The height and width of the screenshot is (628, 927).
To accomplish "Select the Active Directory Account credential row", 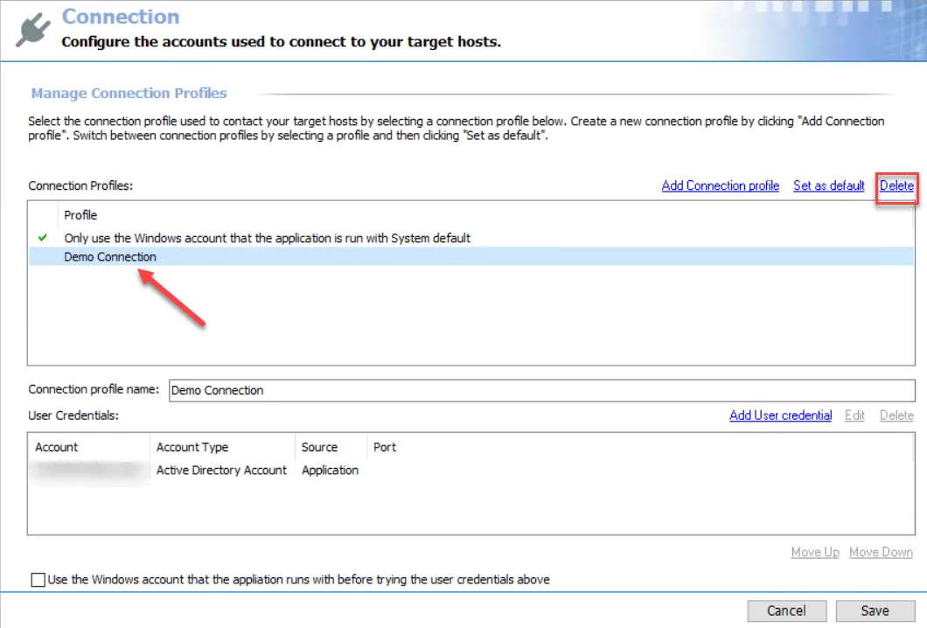I will pos(470,470).
